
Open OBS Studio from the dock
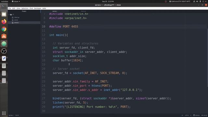point(4,51)
